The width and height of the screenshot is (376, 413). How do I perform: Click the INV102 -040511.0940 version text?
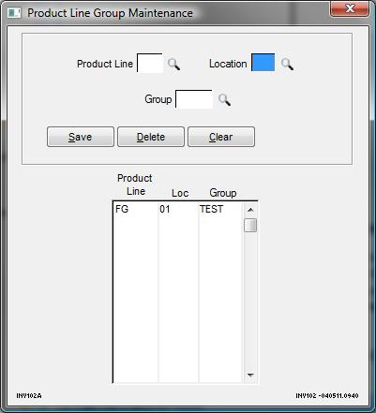tap(327, 396)
